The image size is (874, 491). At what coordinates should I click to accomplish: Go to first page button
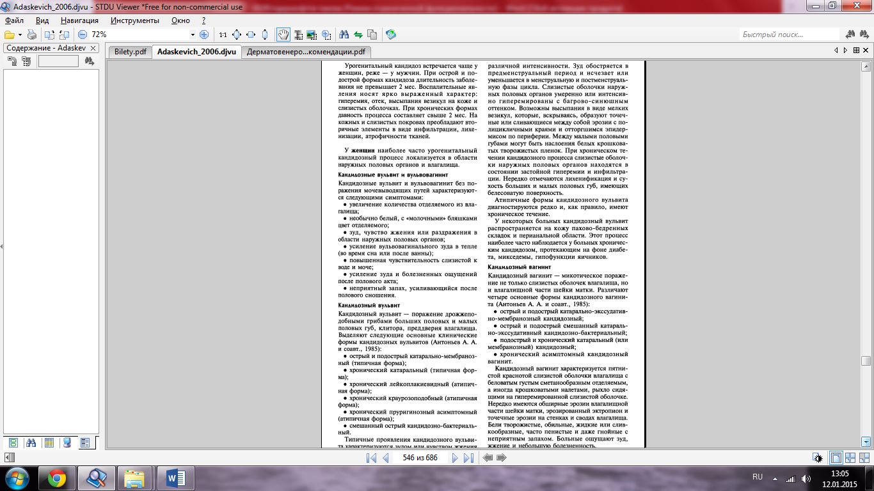(x=371, y=458)
